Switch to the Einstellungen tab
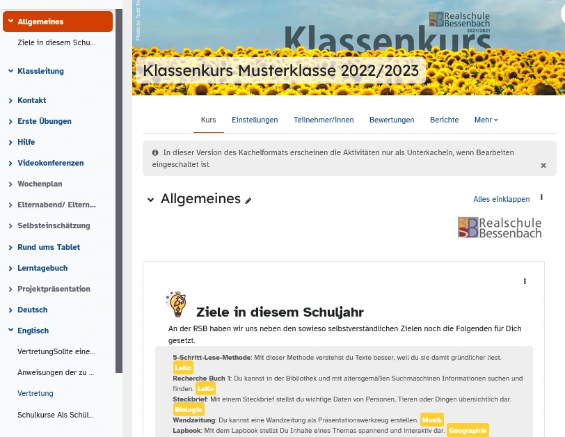This screenshot has height=437, width=565. click(x=255, y=120)
